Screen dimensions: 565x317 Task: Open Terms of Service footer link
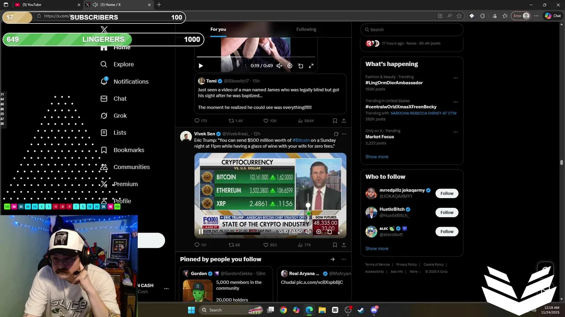pyautogui.click(x=377, y=265)
